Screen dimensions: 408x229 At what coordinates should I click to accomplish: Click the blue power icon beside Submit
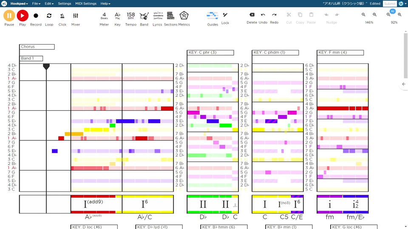[401, 4]
